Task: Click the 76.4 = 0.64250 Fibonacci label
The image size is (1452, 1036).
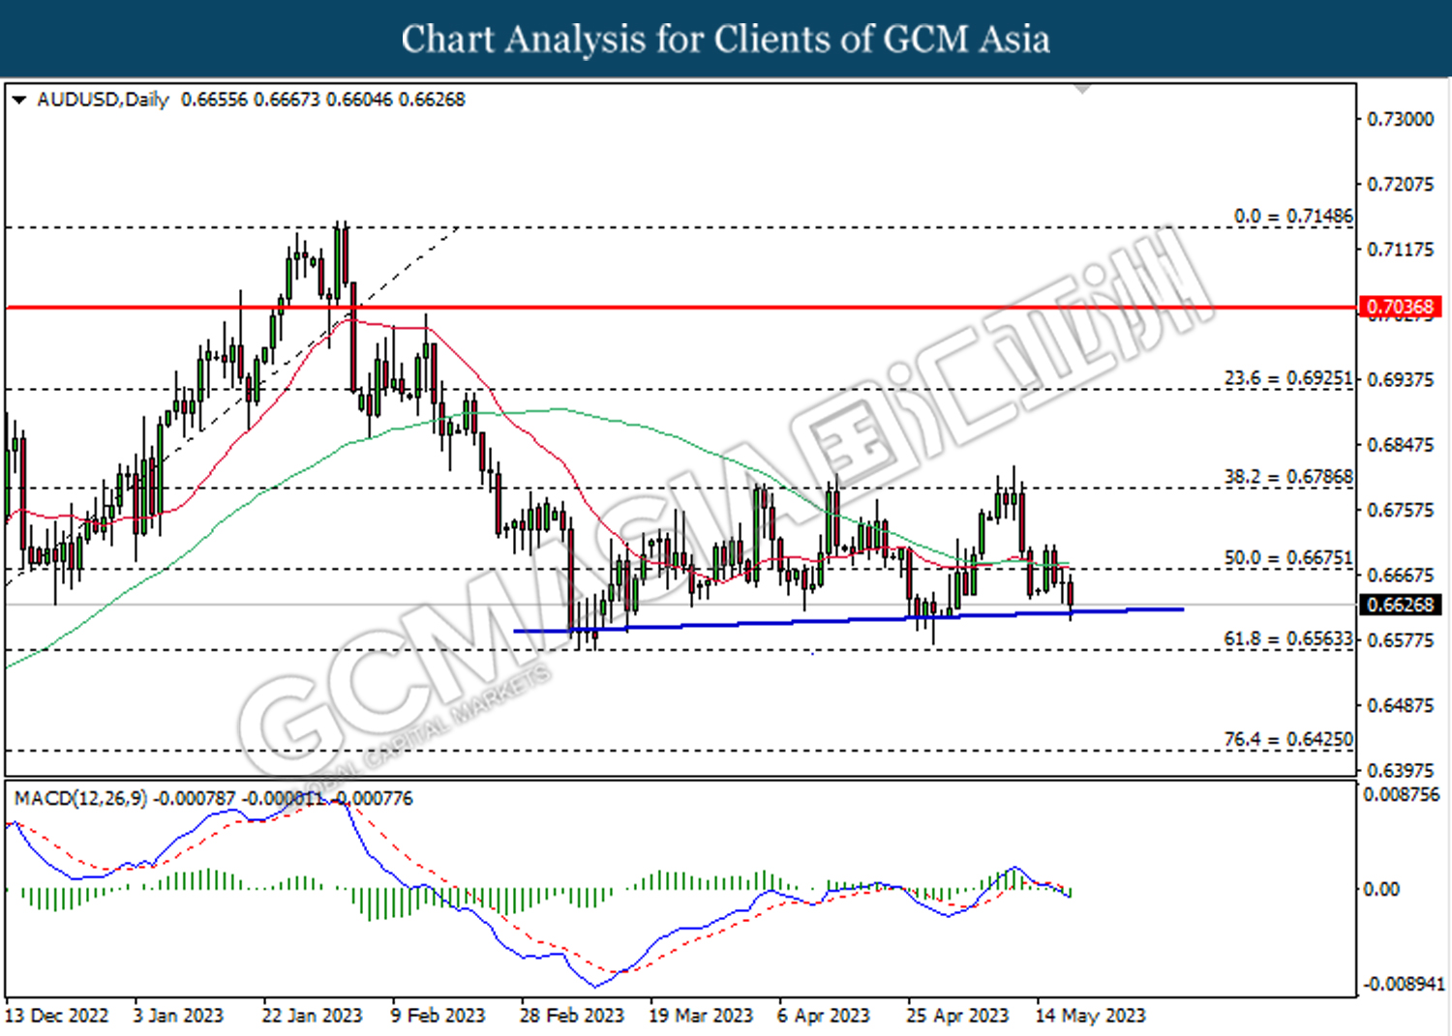Action: [1287, 739]
